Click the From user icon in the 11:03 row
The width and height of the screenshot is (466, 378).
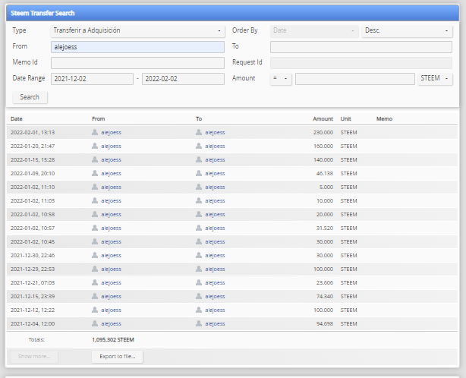click(x=95, y=200)
